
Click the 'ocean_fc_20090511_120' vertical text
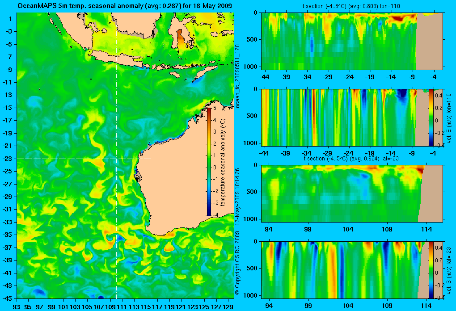pos(237,76)
